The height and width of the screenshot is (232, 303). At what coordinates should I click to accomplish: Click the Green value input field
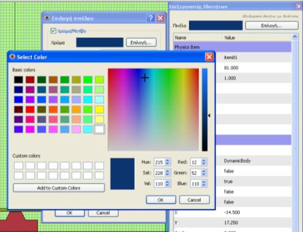coord(196,173)
